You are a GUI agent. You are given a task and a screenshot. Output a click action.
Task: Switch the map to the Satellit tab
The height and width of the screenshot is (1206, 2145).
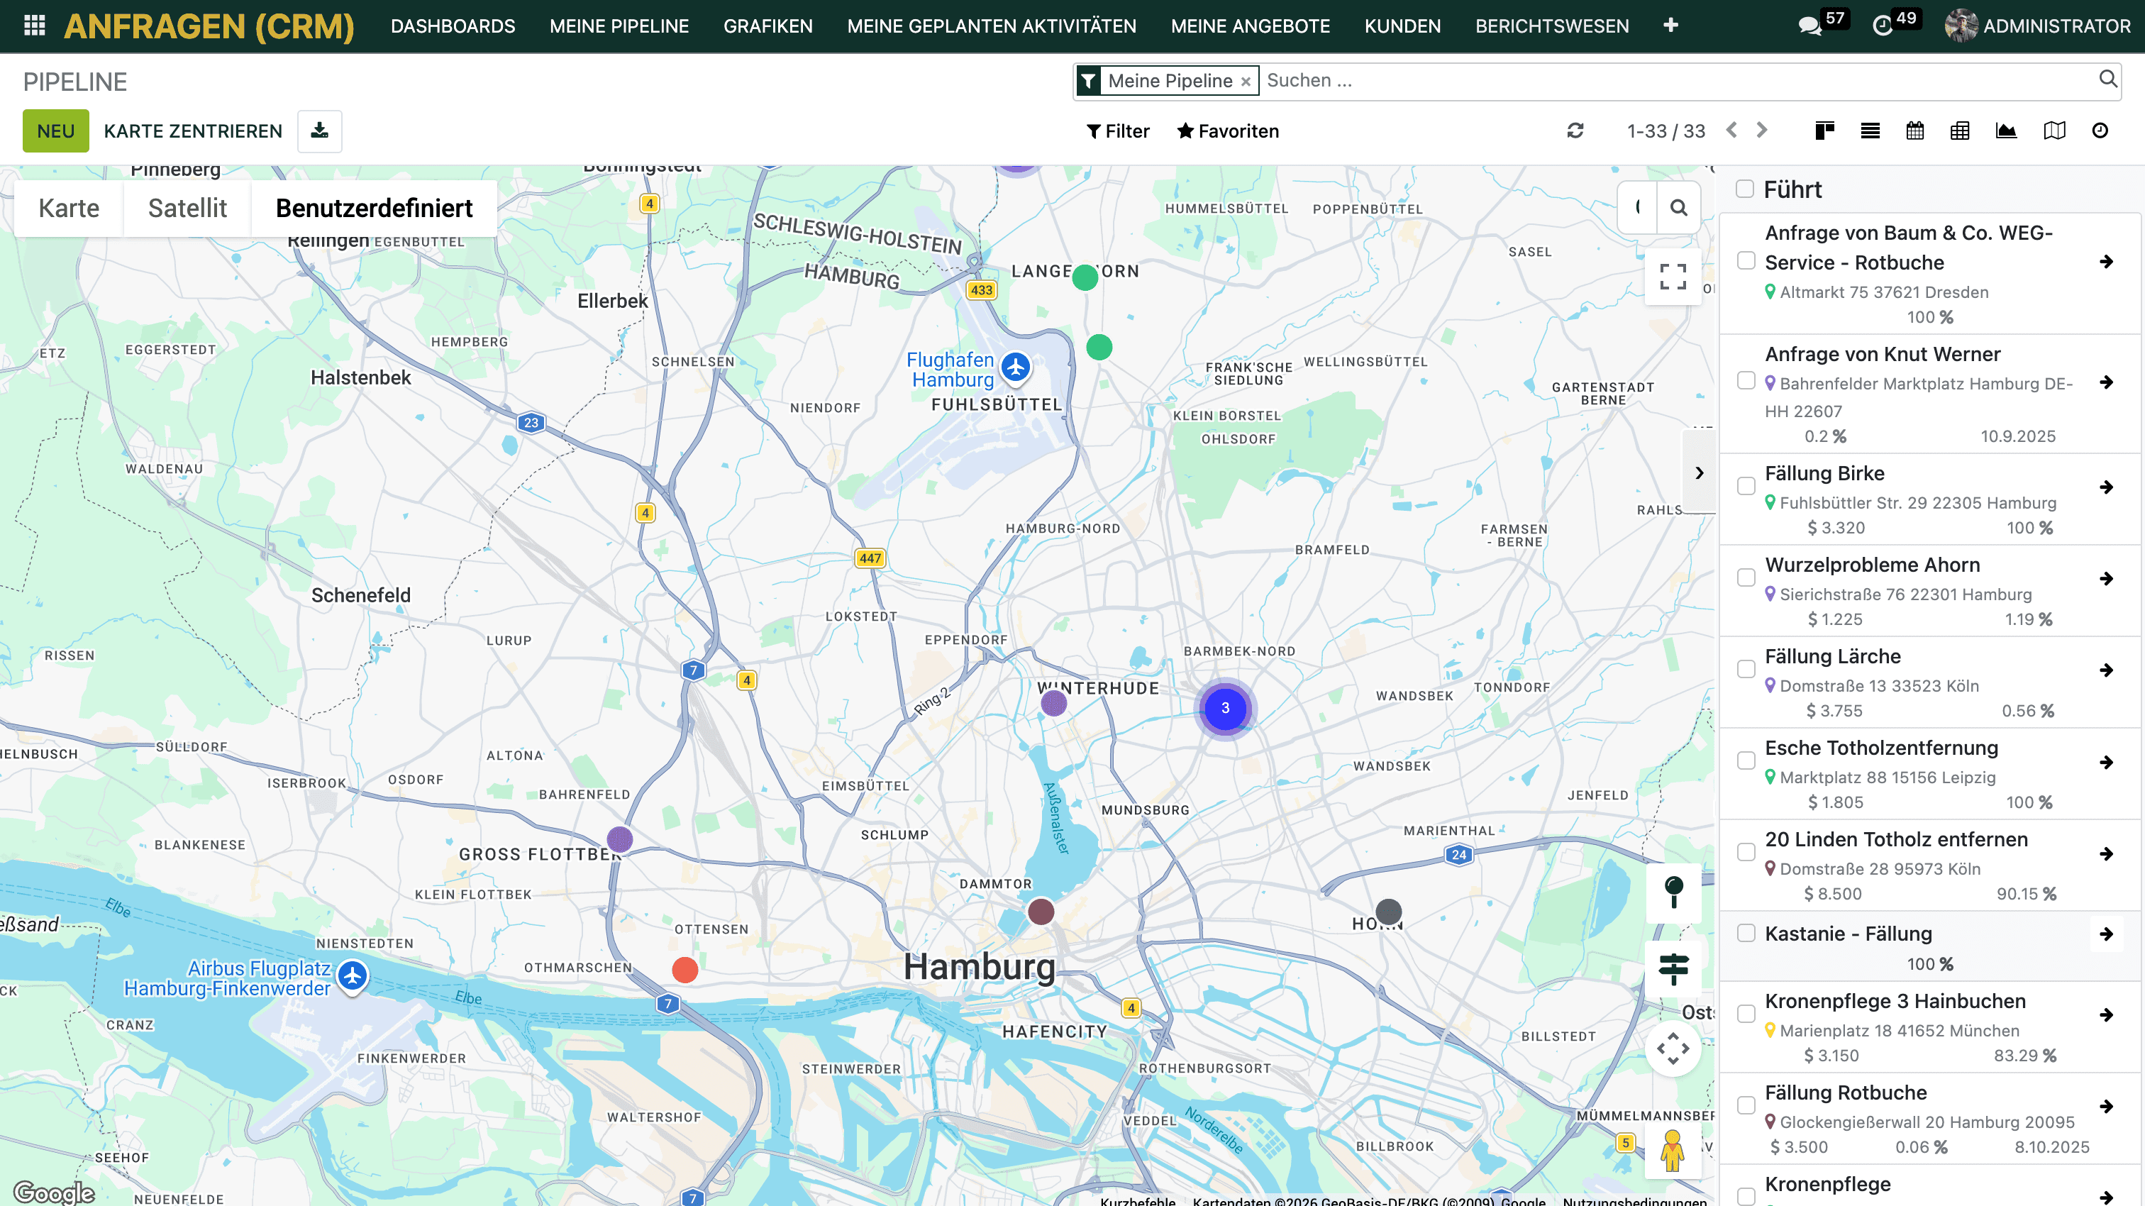[x=187, y=209]
